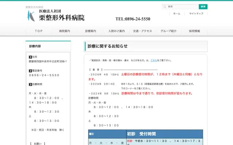Select 診療案内 in the navigation bar

point(91,31)
